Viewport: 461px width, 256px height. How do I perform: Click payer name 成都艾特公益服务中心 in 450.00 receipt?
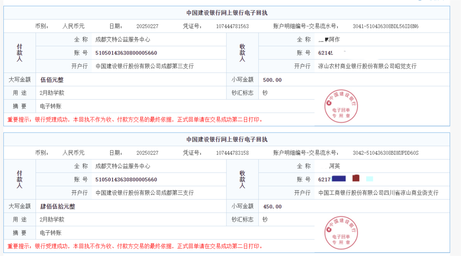click(x=123, y=166)
